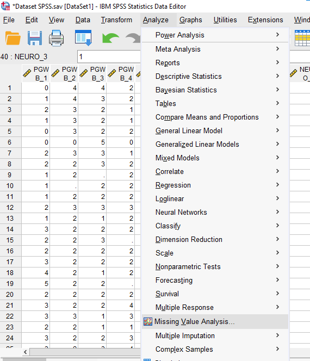Click the missing PGWB_3 cell in row 9
The height and width of the screenshot is (361, 310).
click(92, 175)
